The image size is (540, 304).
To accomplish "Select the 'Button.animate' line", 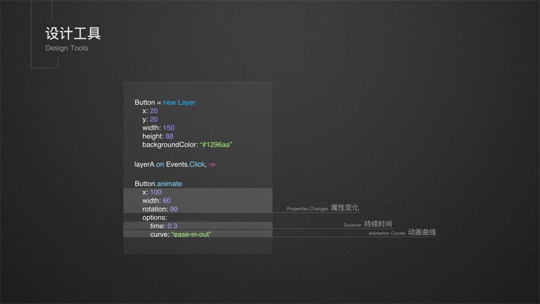I will [158, 184].
